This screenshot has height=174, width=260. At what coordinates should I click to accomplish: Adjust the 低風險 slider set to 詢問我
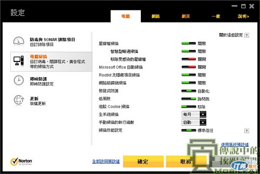[188, 99]
